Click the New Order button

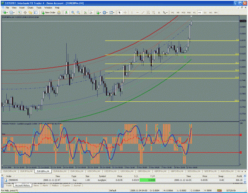48,12
